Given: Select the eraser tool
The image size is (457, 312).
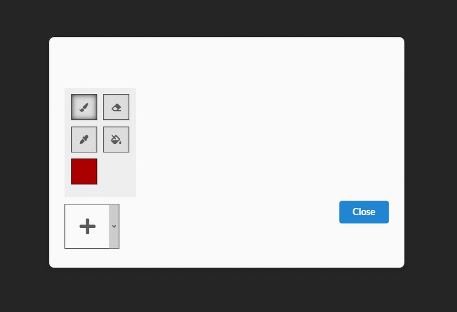Looking at the screenshot, I should 116,107.
